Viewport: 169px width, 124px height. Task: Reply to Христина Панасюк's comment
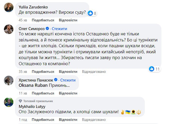coord(68,93)
